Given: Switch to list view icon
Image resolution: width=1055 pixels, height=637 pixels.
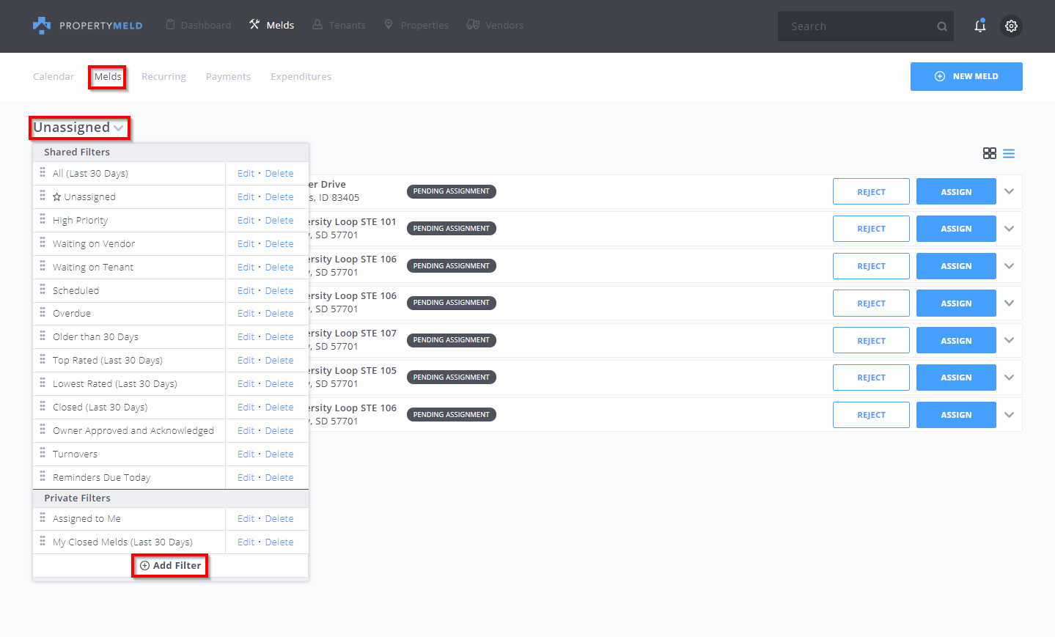Looking at the screenshot, I should [1009, 153].
